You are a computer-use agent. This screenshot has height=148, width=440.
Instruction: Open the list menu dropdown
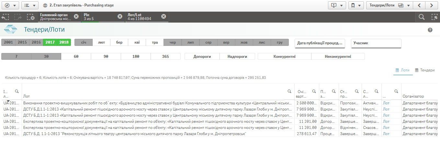pyautogui.click(x=30, y=5)
